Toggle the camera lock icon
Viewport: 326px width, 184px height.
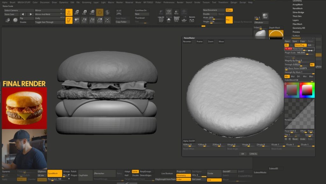point(8,20)
